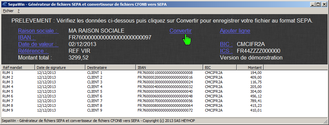329x125 pixels.
Task: Click IBAN FR7600003000000000000000024
Action: coord(165,82)
